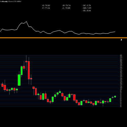The width and height of the screenshot is (127, 127).
Task: Click the small white marker below orange line
Action: click(121, 40)
